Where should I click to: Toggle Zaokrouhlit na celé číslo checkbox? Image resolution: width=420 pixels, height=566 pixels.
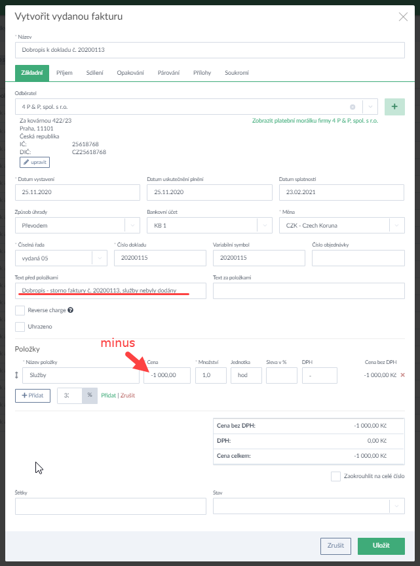click(336, 476)
